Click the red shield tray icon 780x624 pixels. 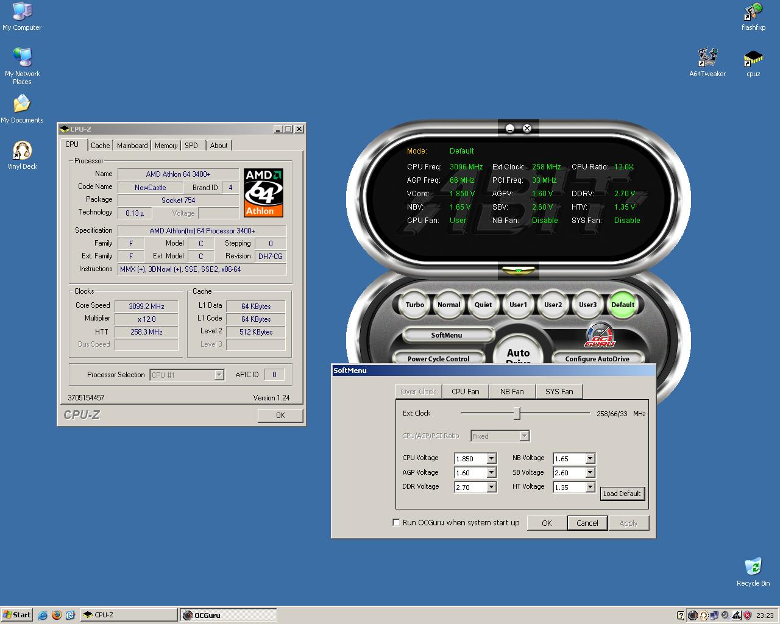coord(747,615)
